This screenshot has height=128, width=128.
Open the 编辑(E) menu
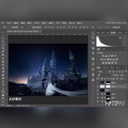pyautogui.click(x=16, y=23)
